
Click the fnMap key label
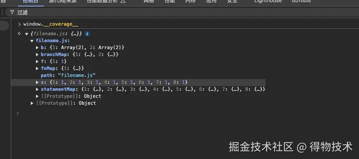click(48, 68)
